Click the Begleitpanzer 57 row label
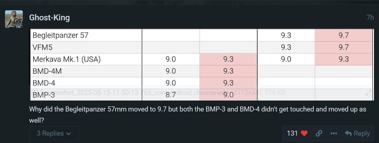379x143 pixels. (60, 35)
